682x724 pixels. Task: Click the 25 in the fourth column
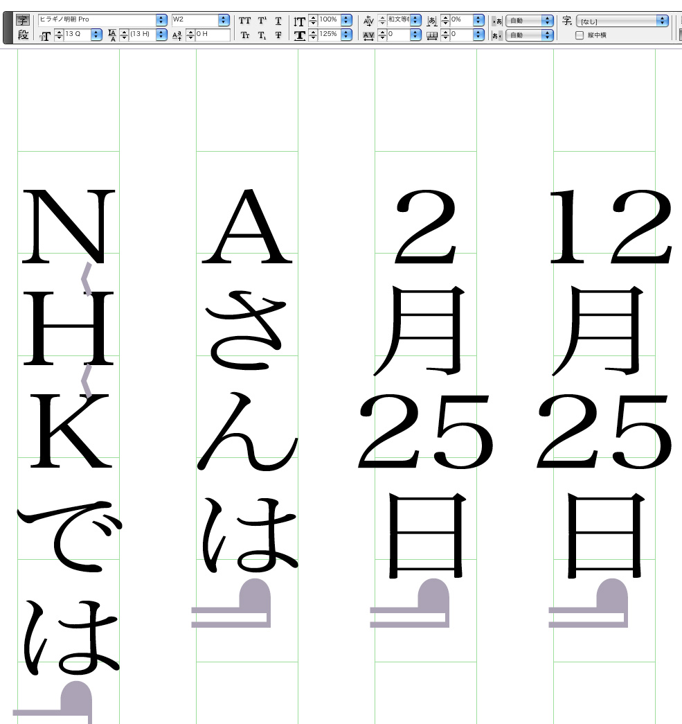coord(604,432)
